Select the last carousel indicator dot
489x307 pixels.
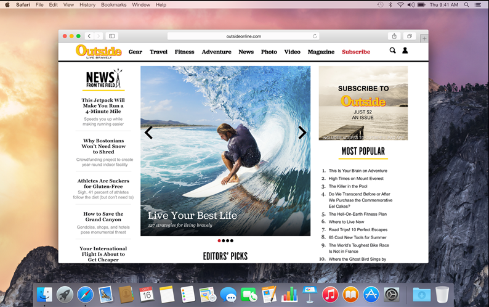(232, 240)
